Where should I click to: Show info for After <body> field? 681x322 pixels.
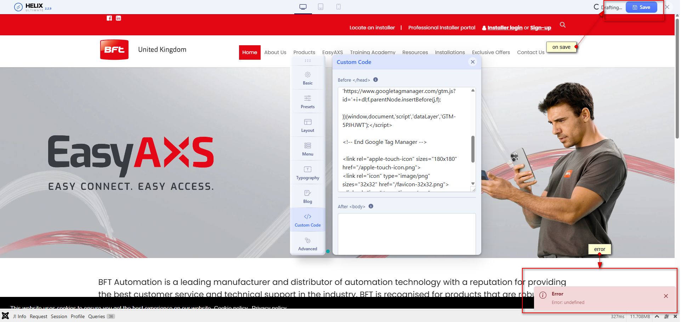[x=371, y=206]
